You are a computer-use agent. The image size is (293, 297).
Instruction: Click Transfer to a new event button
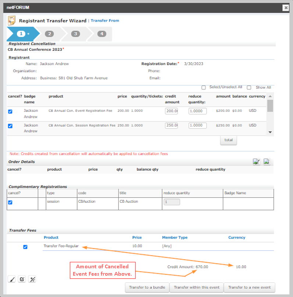(249, 287)
